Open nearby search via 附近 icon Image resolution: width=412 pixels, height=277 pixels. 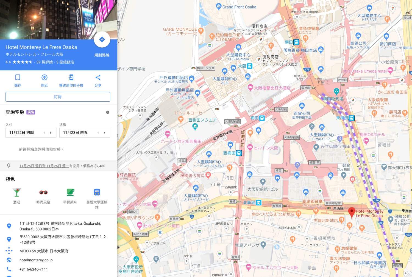click(x=44, y=77)
